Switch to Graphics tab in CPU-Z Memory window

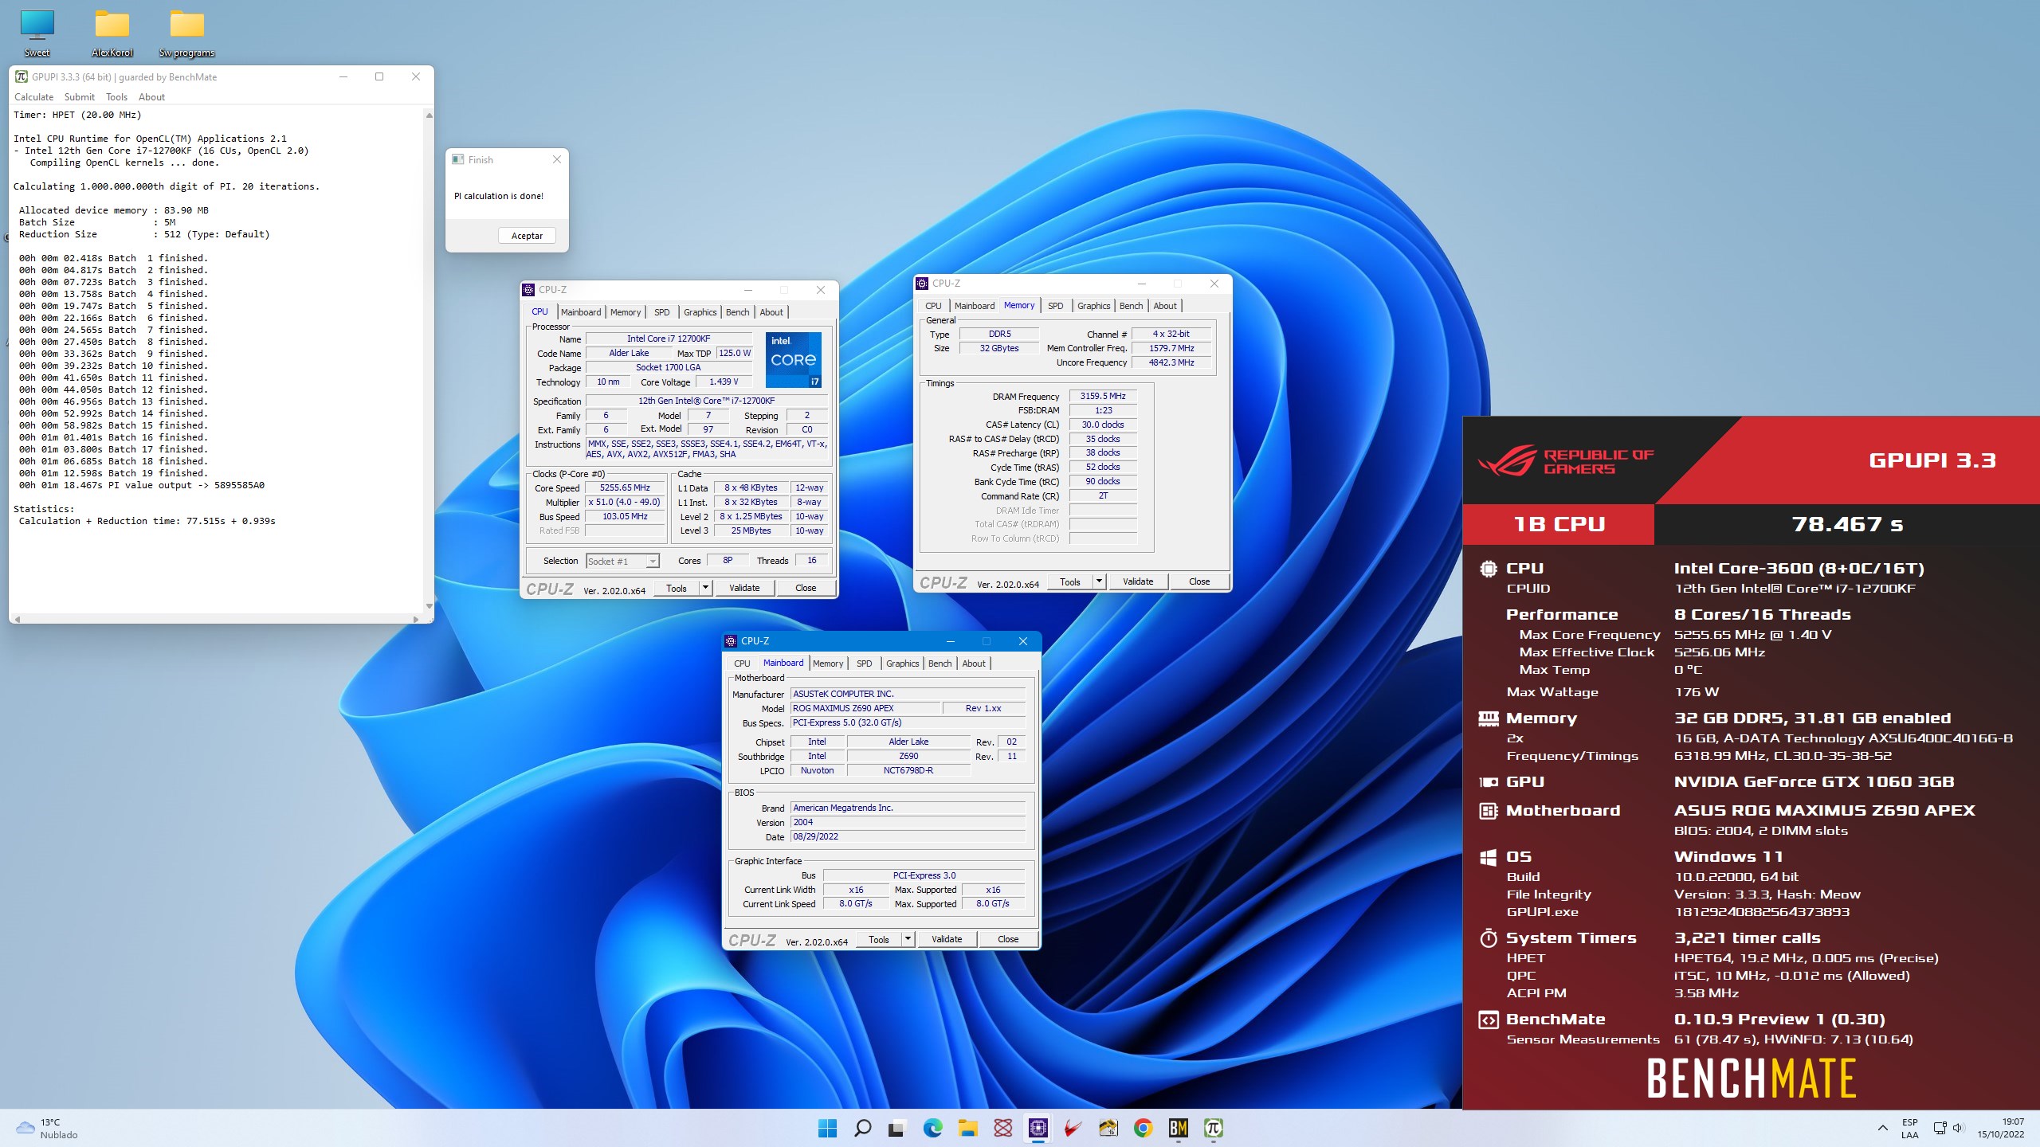point(1093,306)
